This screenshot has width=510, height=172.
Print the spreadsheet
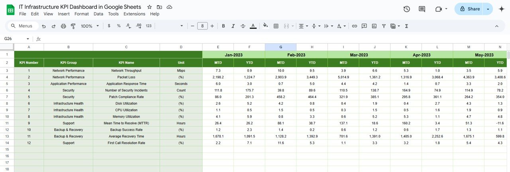pyautogui.click(x=63, y=26)
